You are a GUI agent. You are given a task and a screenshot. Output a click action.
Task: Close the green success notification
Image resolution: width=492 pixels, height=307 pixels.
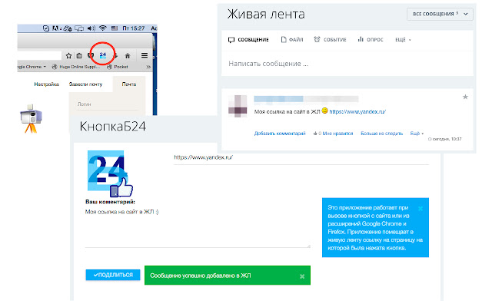[x=302, y=276]
